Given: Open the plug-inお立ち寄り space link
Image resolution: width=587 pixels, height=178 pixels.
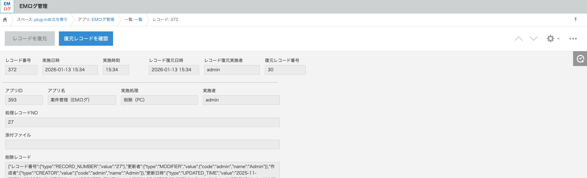Looking at the screenshot, I should click(x=51, y=20).
